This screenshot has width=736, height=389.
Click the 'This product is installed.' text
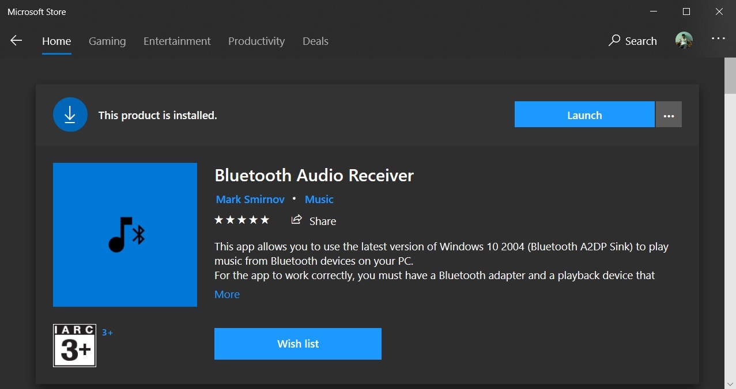click(x=157, y=115)
